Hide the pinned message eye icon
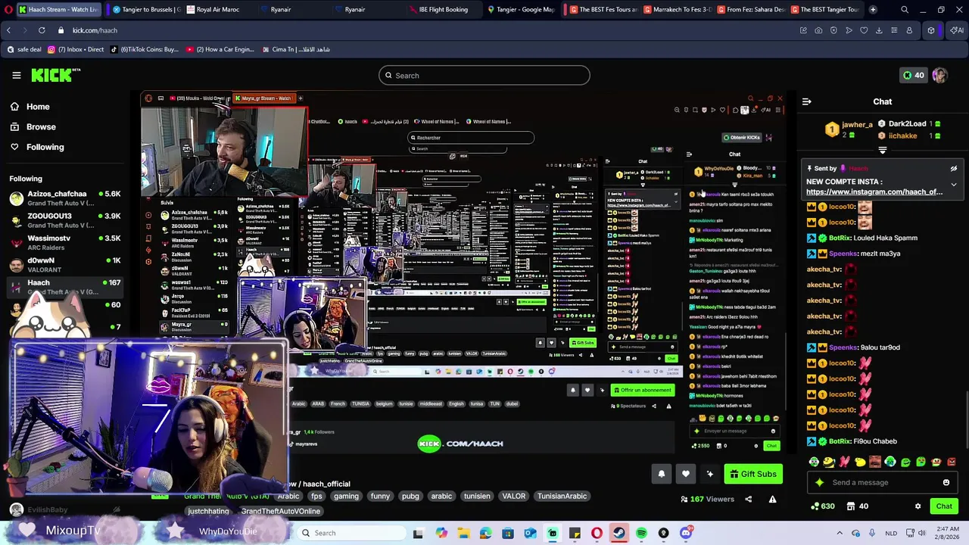 pyautogui.click(x=954, y=169)
